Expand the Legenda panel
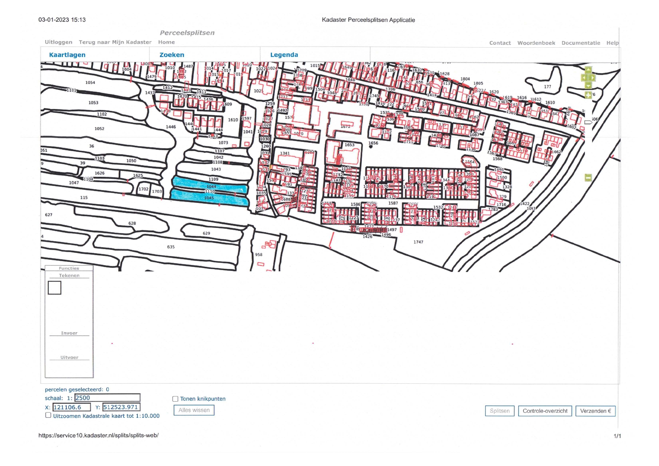This screenshot has width=659, height=466. (x=284, y=55)
